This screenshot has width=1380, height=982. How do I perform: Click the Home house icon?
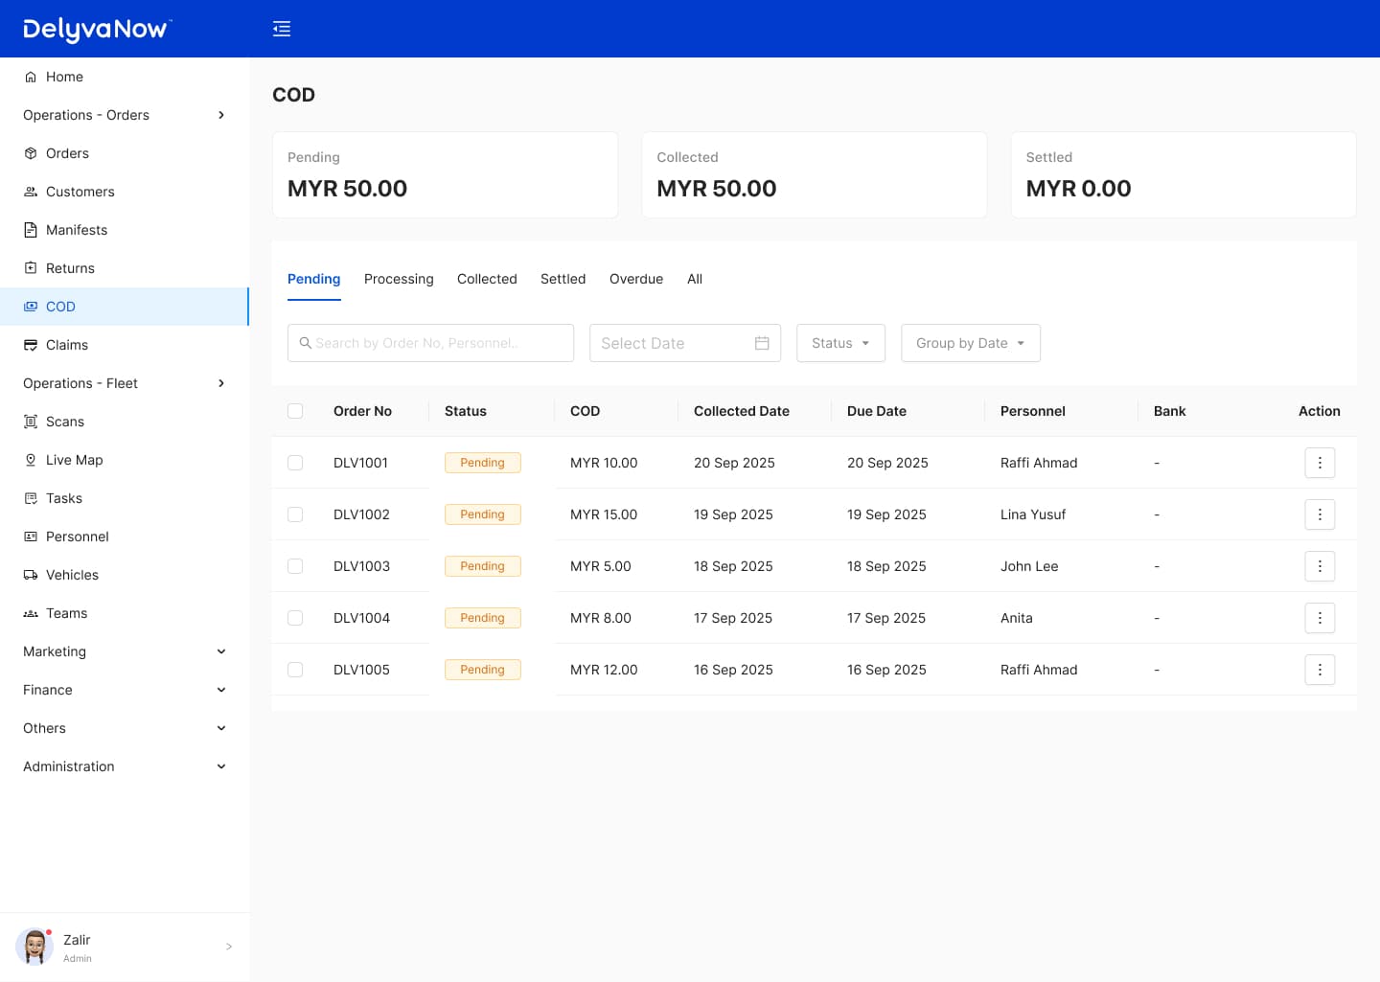(31, 77)
